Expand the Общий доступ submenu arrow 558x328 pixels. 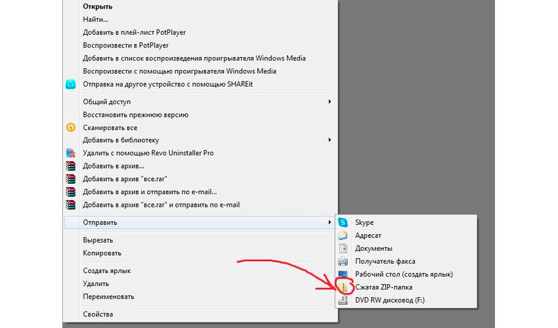(x=330, y=102)
